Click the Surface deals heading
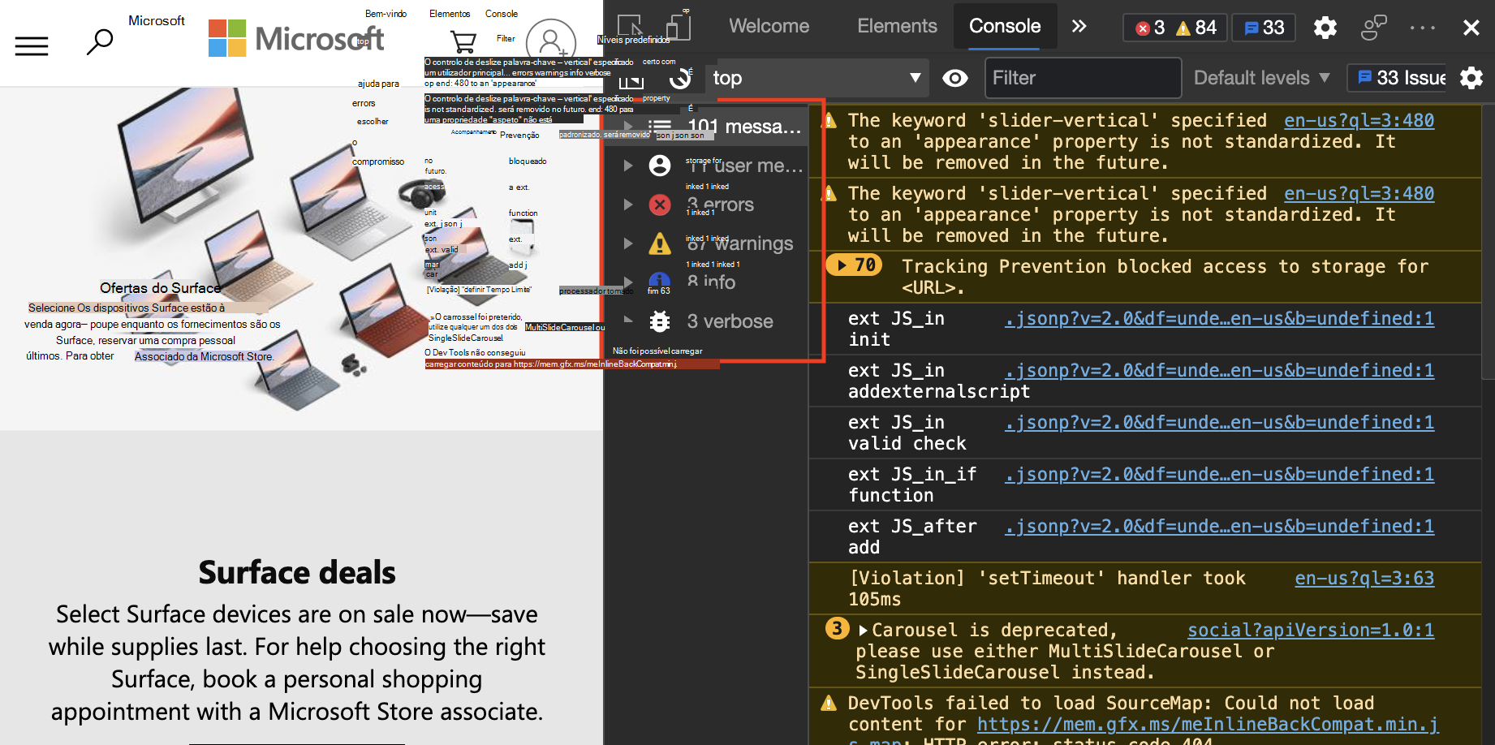This screenshot has width=1495, height=745. coord(297,573)
